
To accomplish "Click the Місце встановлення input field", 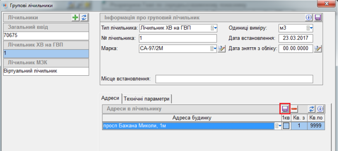I will click(x=234, y=79).
